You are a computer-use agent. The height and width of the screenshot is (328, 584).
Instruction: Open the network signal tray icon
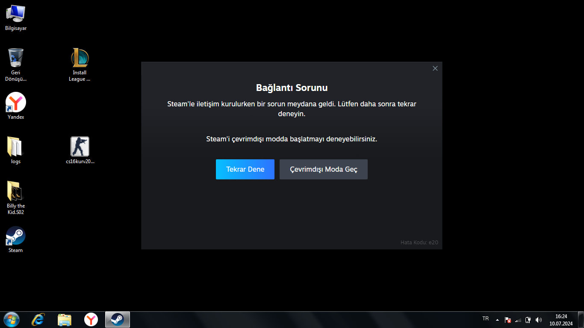click(518, 319)
